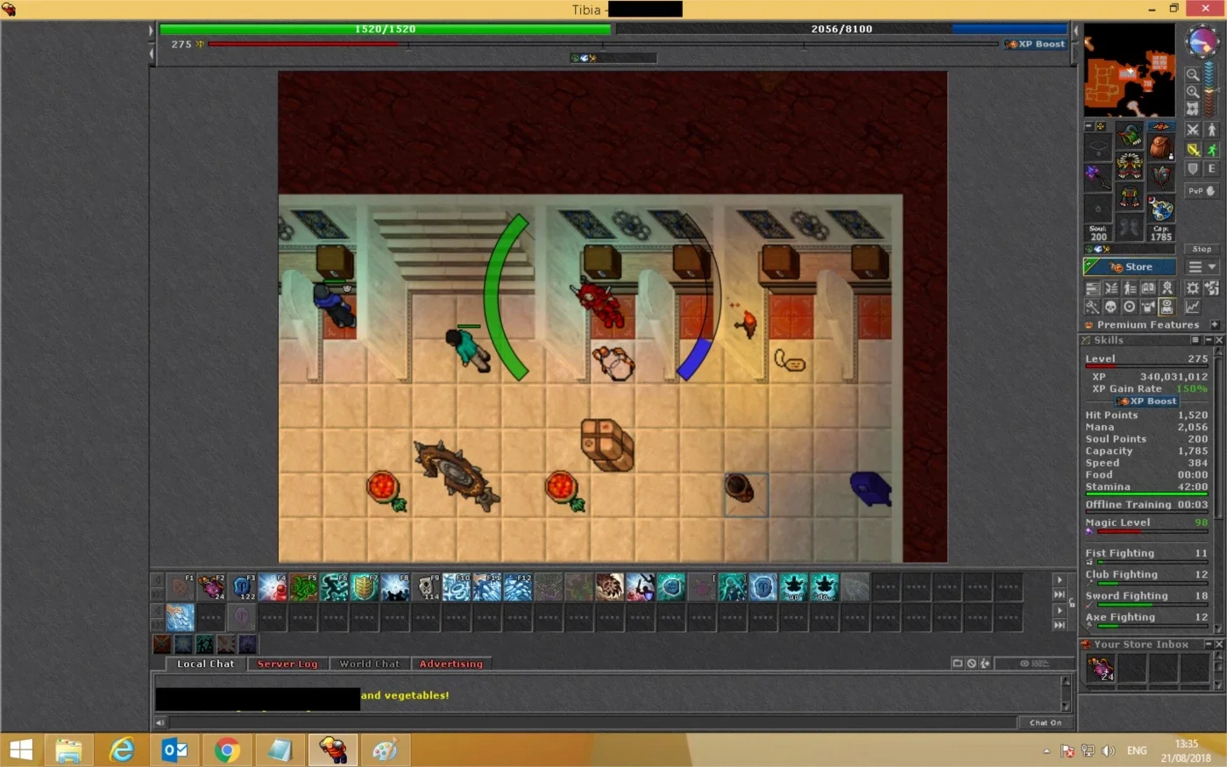Select balanced fight mode with yellow sword

pos(1193,150)
